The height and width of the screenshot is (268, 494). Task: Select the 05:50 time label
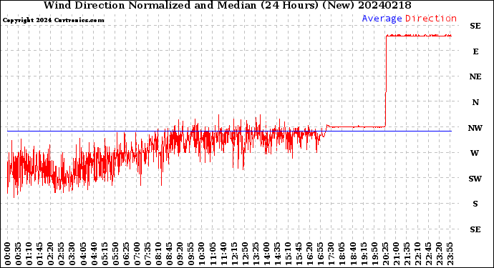115,254
